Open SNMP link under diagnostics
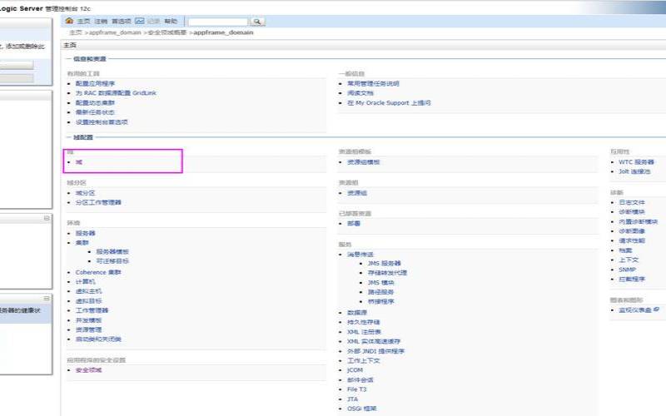Image resolution: width=666 pixels, height=416 pixels. [x=628, y=270]
